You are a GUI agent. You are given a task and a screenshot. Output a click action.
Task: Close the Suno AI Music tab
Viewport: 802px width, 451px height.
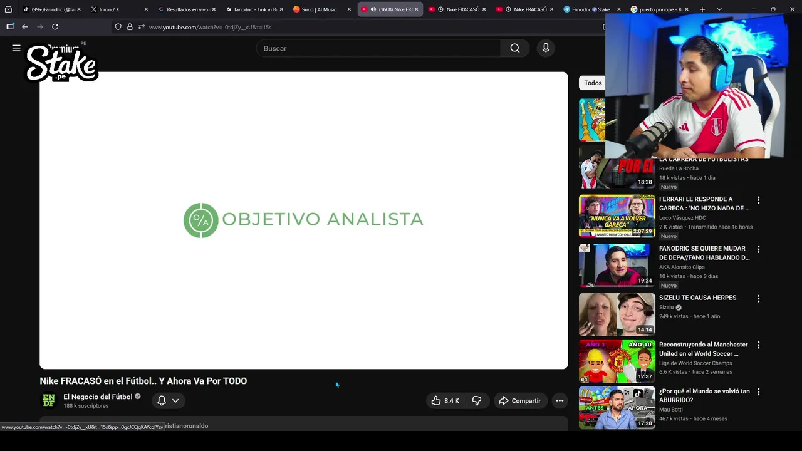pos(349,9)
